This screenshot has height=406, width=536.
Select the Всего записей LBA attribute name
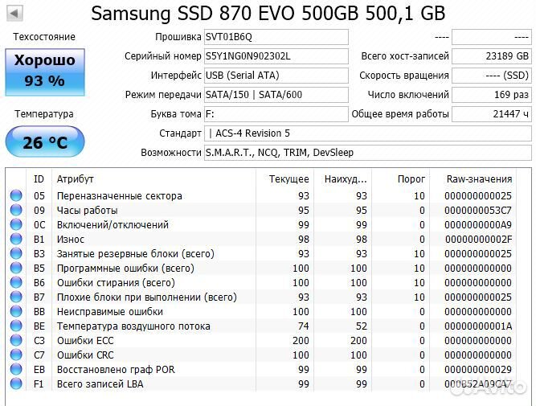(x=100, y=384)
